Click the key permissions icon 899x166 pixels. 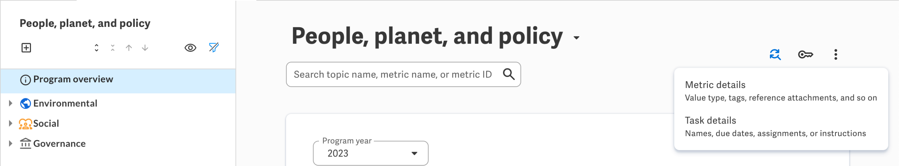805,55
